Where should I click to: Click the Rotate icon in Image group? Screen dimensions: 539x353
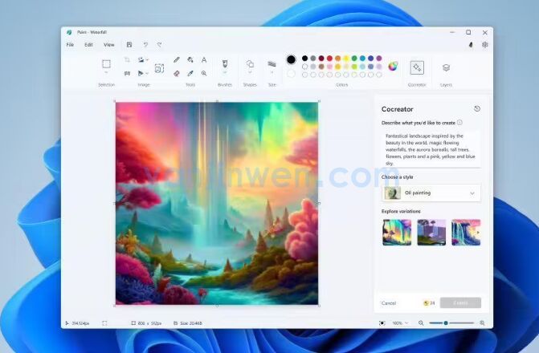[141, 60]
